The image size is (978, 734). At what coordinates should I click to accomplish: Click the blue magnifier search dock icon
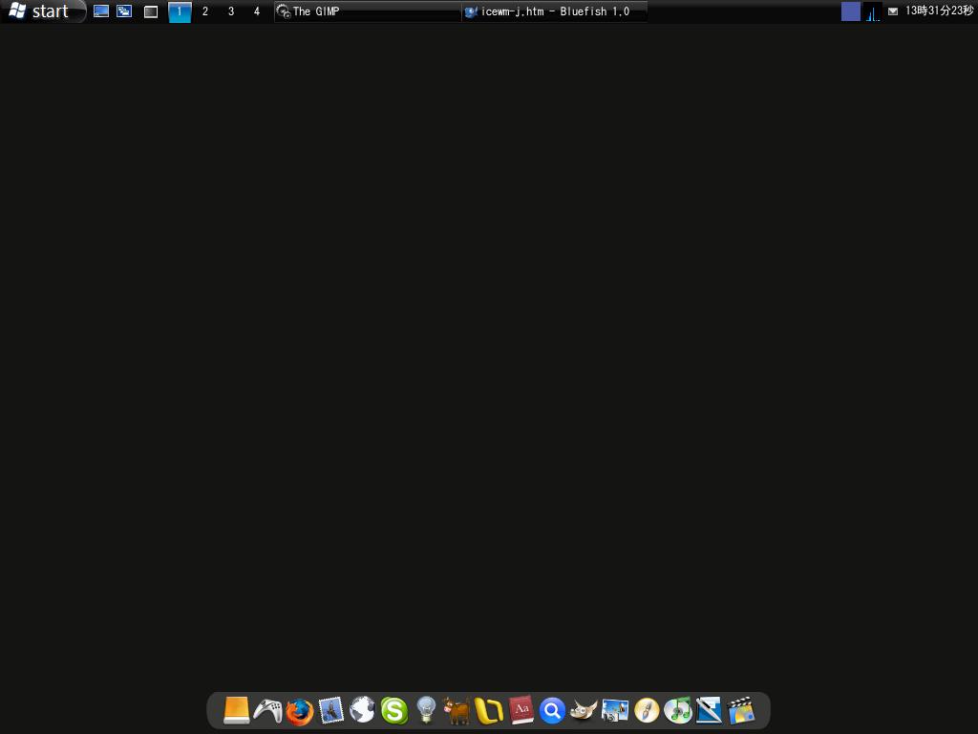click(x=551, y=710)
